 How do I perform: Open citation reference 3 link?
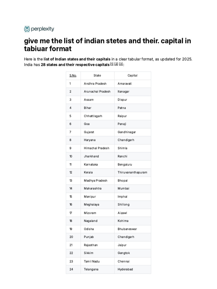pyautogui.click(x=121, y=64)
